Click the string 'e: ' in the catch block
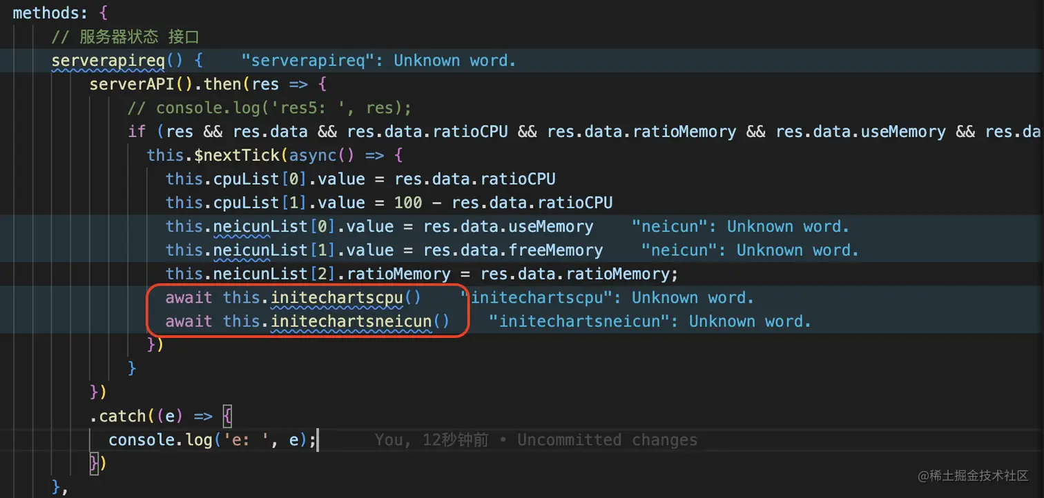This screenshot has height=498, width=1044. pyautogui.click(x=246, y=440)
